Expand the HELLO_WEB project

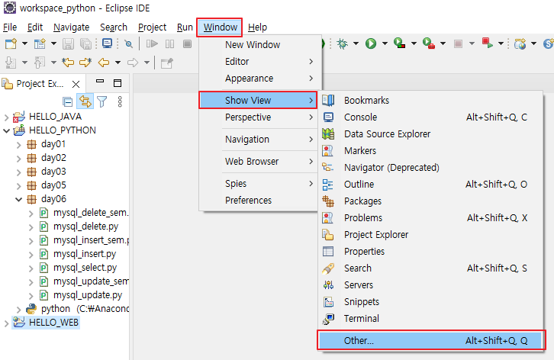click(x=6, y=323)
